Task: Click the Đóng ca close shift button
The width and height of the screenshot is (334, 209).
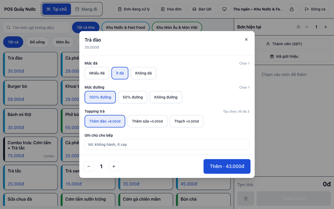Action: (x=315, y=9)
